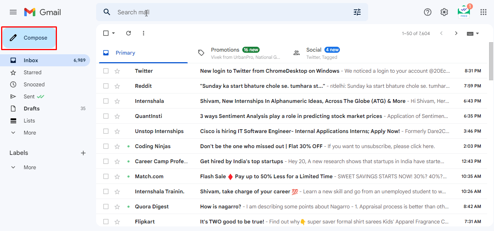Viewport: 494px width, 231px height.
Task: Open the Drafts folder
Action: (32, 108)
